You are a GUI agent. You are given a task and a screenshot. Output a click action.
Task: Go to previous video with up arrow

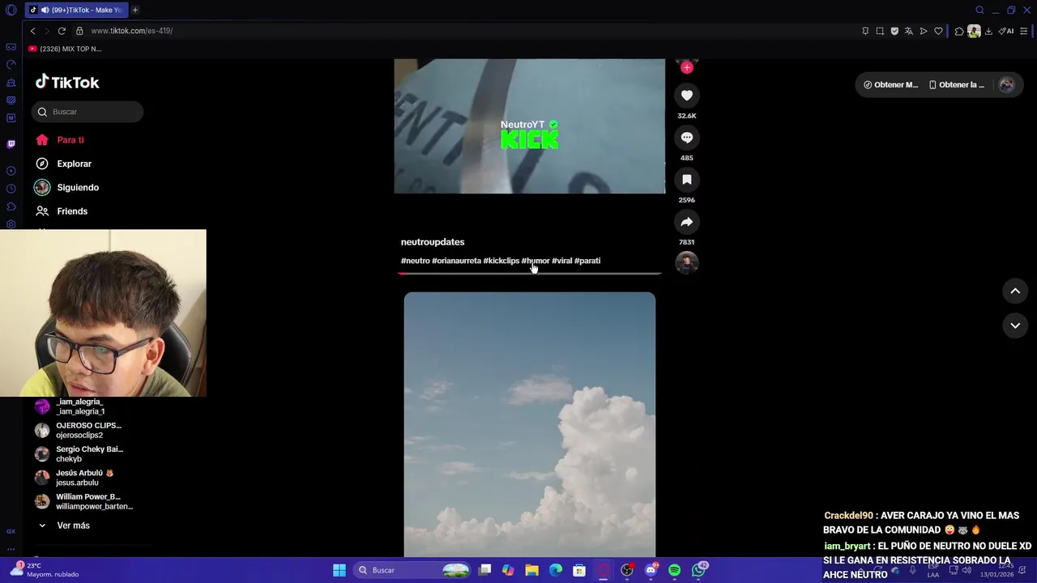(x=1015, y=291)
